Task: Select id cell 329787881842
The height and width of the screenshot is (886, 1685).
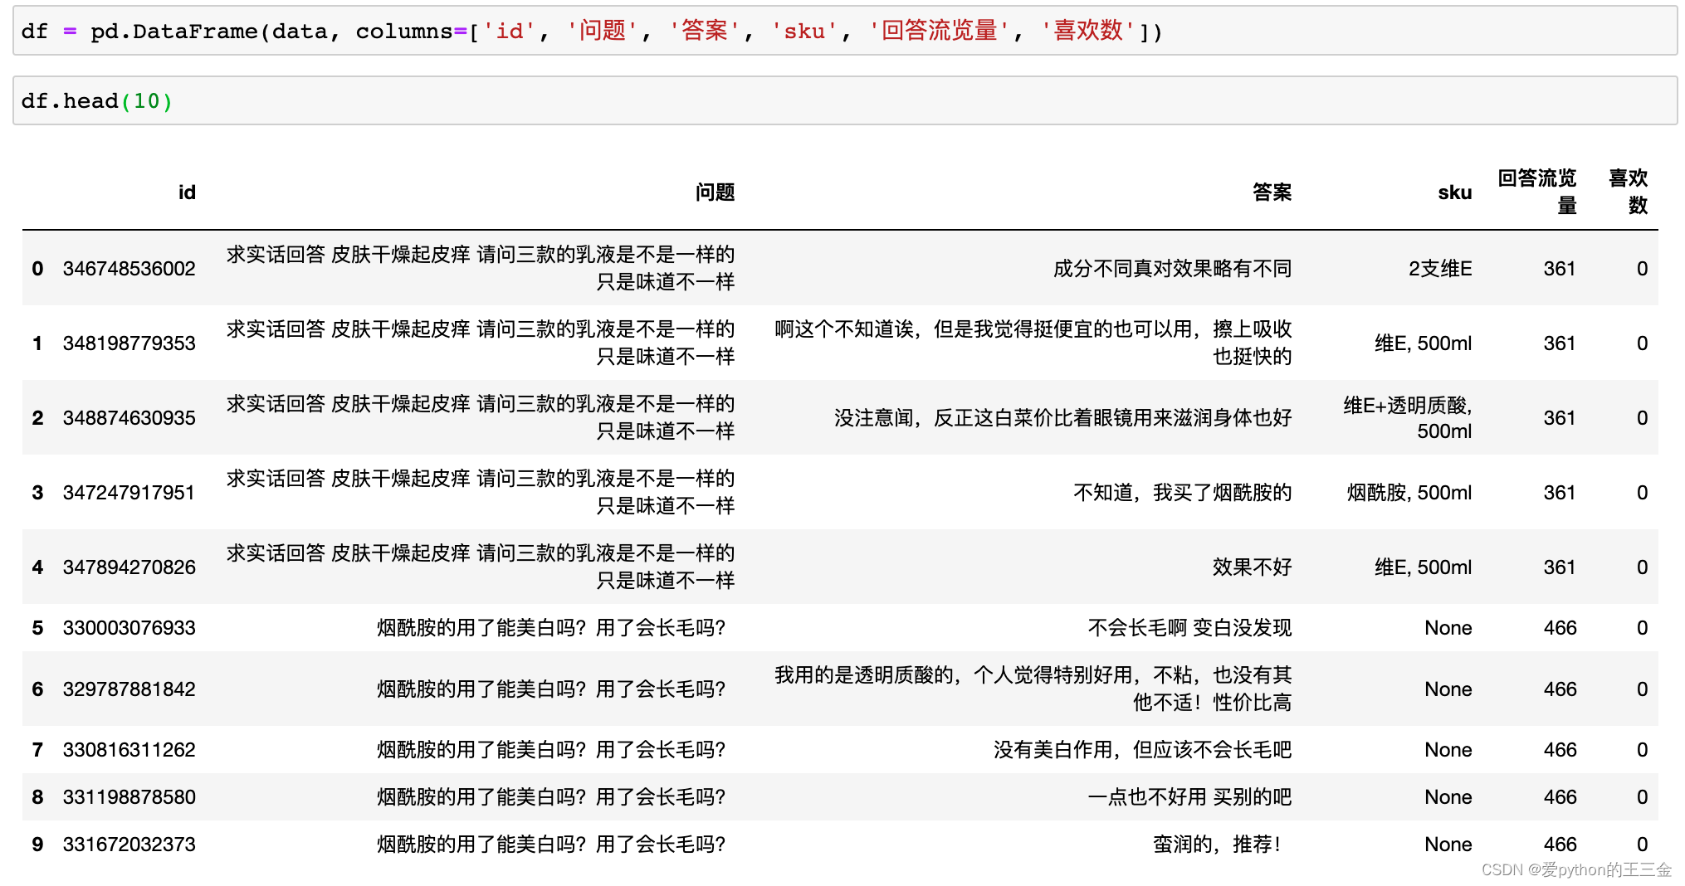Action: [129, 689]
